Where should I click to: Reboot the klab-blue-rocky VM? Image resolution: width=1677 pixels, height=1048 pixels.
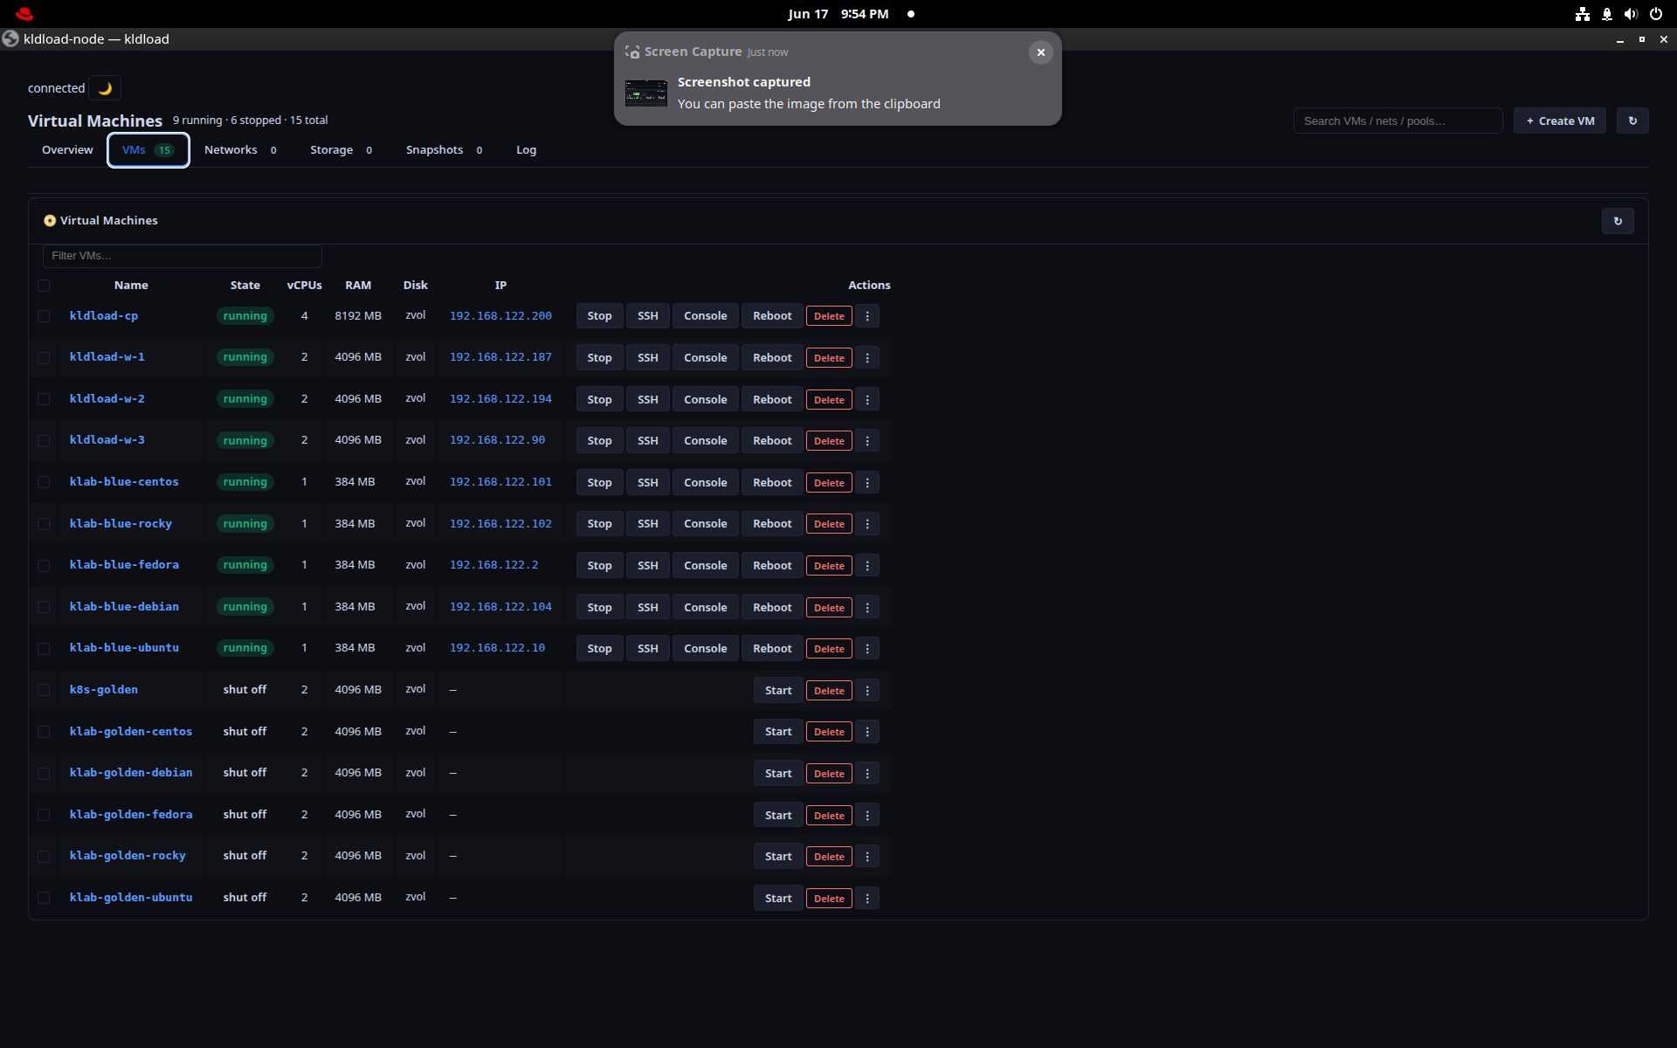point(772,524)
